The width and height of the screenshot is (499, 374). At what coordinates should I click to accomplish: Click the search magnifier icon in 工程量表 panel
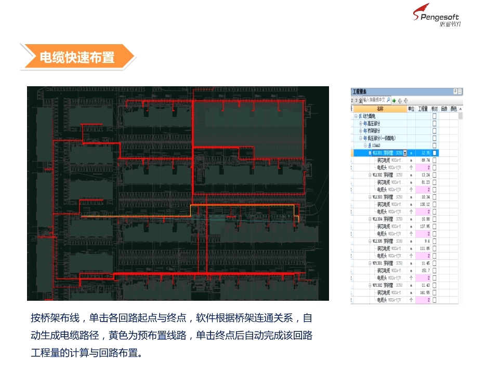(388, 100)
